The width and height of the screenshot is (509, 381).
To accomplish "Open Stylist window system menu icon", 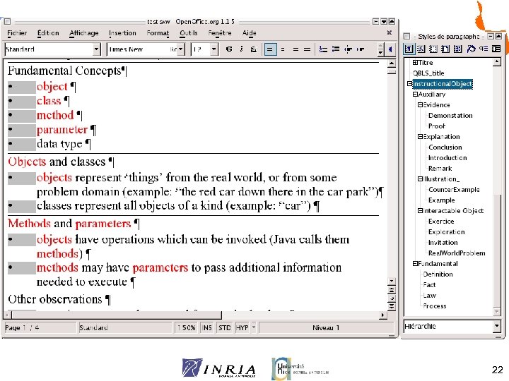I will pos(406,36).
